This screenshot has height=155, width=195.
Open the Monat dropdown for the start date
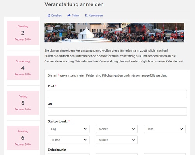click(117, 129)
